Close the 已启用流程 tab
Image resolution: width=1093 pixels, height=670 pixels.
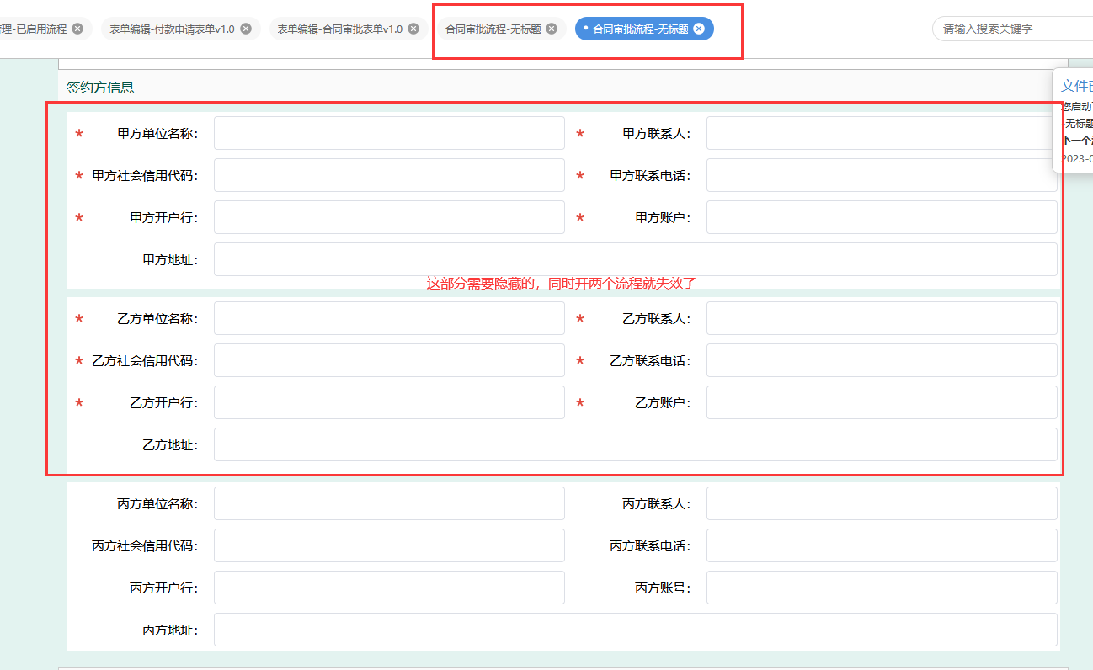coord(77,29)
